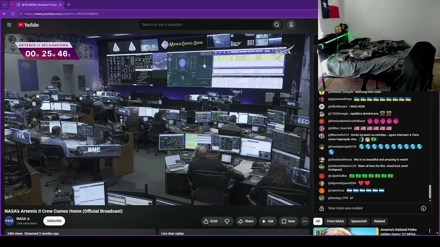Open a new browser tab
This screenshot has width=440, height=247.
click(x=69, y=5)
